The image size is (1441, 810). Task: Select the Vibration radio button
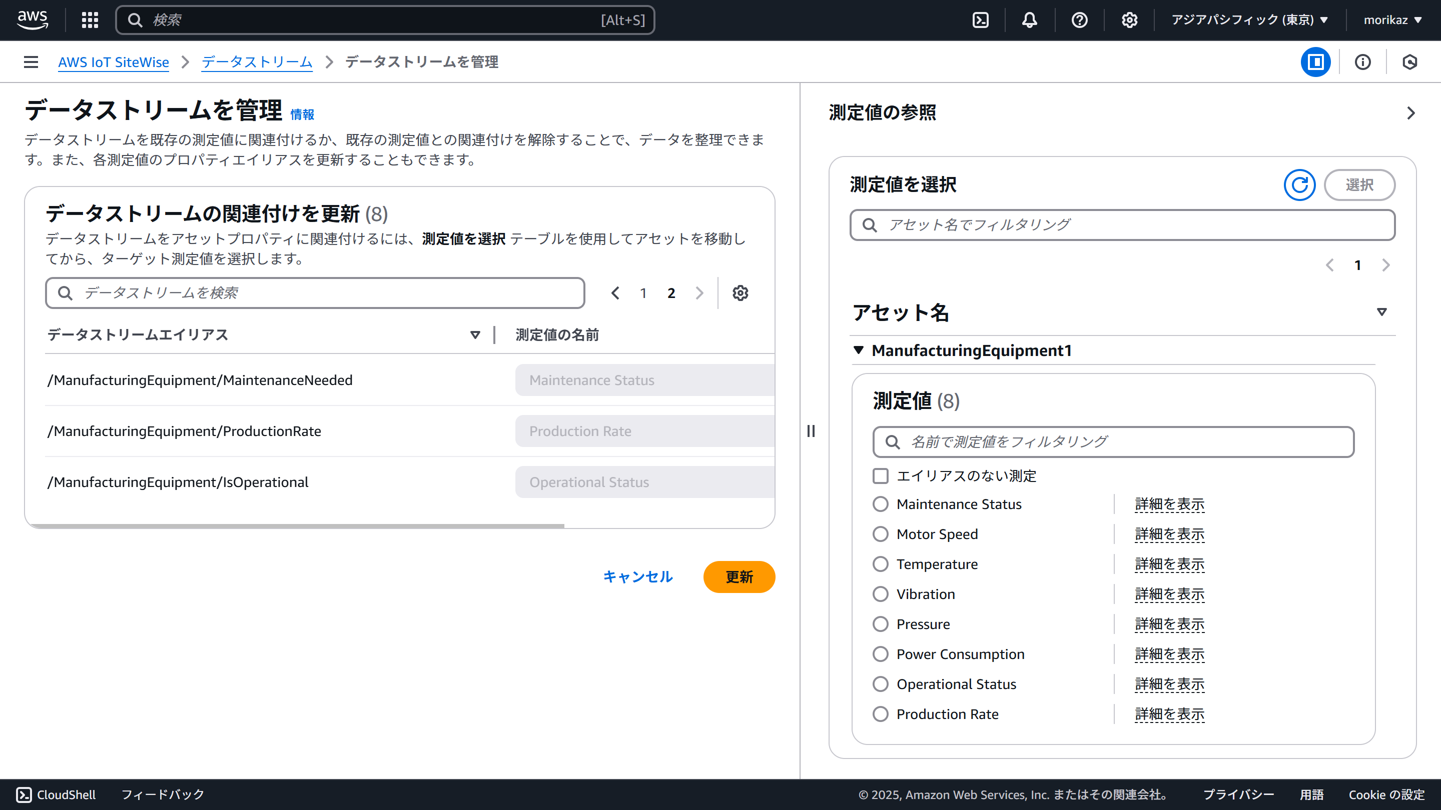881,594
